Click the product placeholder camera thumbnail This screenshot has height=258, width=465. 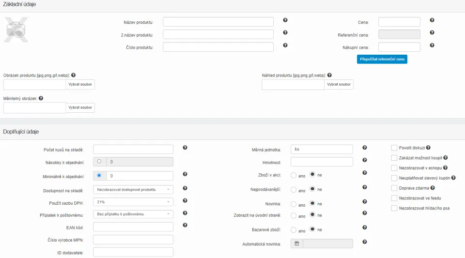16,30
